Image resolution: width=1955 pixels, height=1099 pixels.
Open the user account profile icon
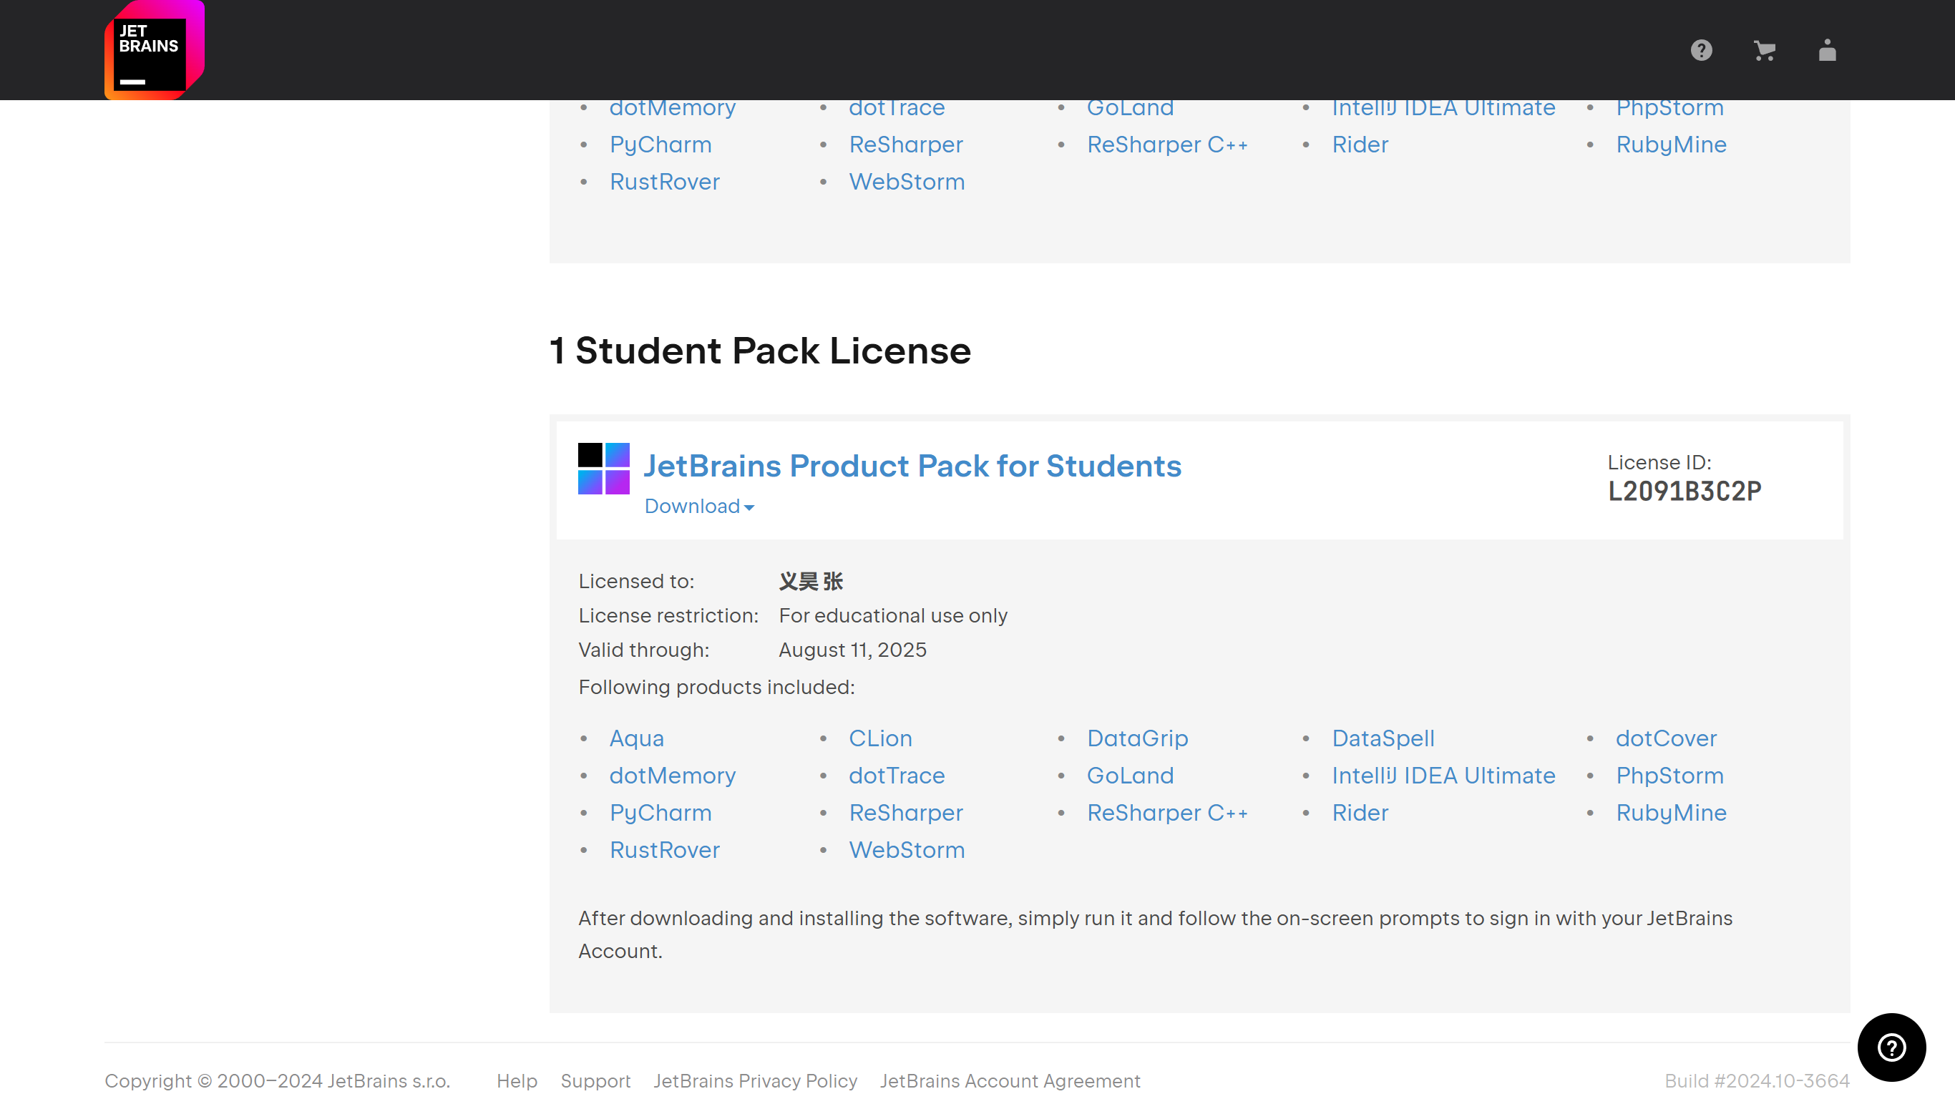coord(1827,50)
